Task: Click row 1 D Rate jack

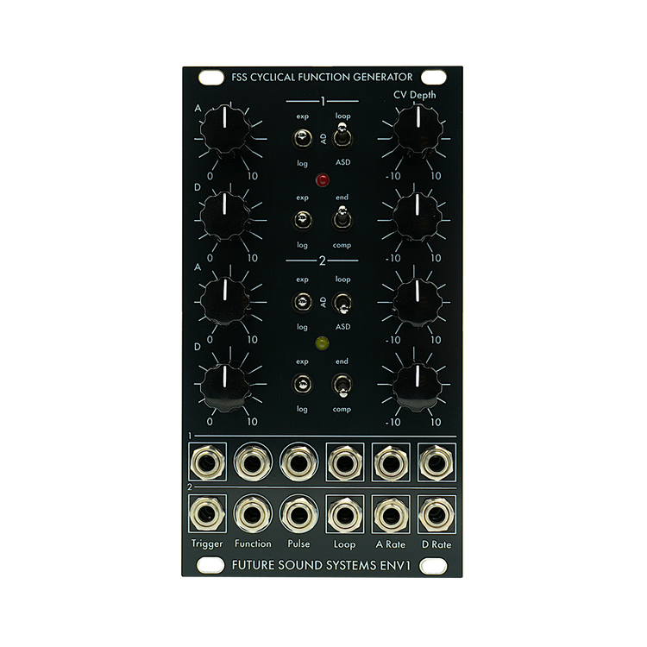Action: pyautogui.click(x=437, y=462)
